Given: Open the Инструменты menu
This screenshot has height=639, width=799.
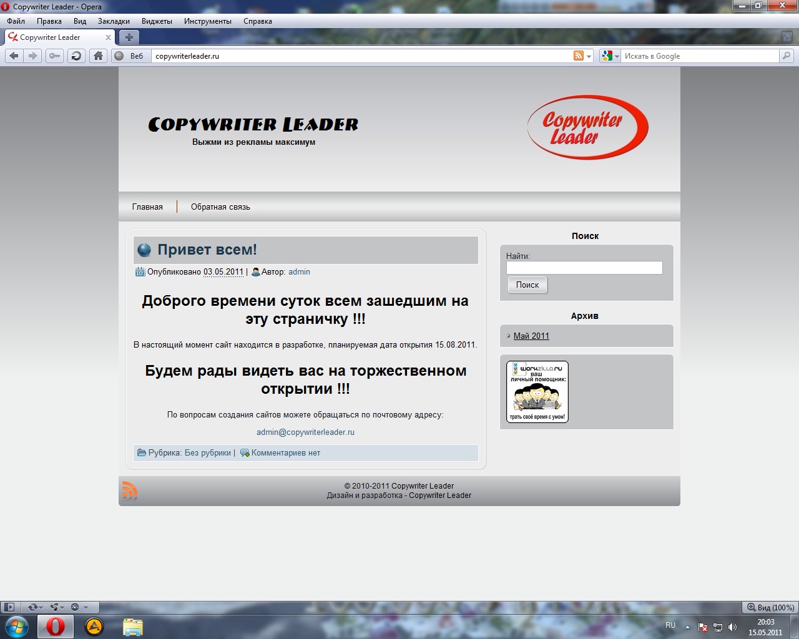Looking at the screenshot, I should [x=207, y=21].
